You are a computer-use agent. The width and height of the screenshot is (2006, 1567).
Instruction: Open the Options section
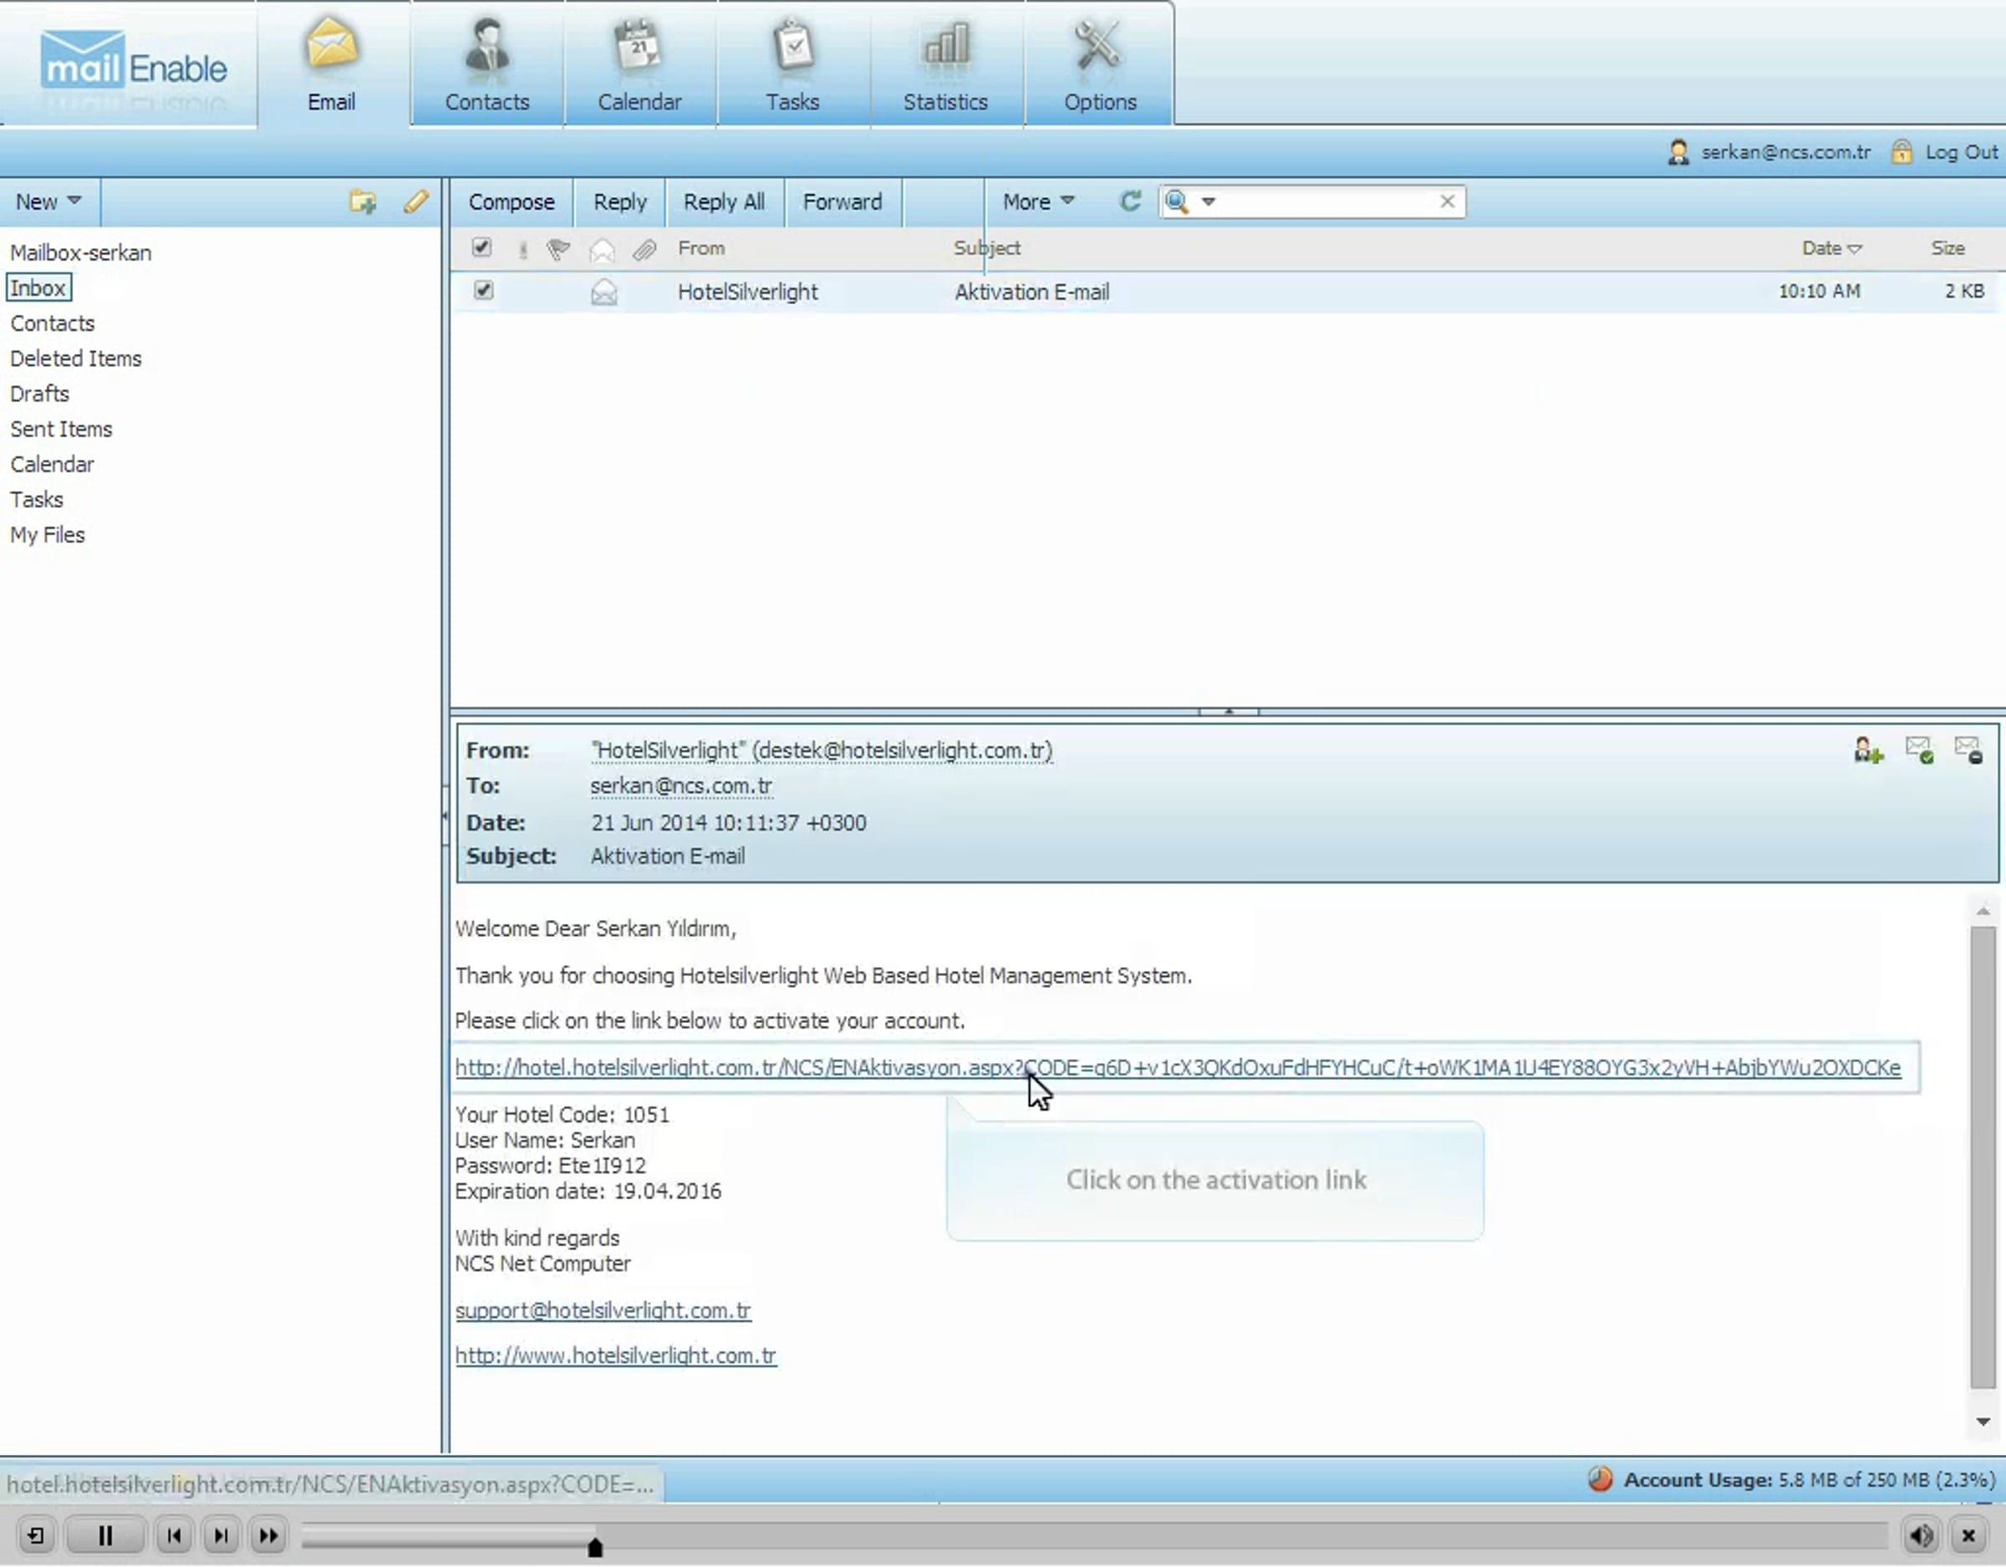coord(1099,64)
